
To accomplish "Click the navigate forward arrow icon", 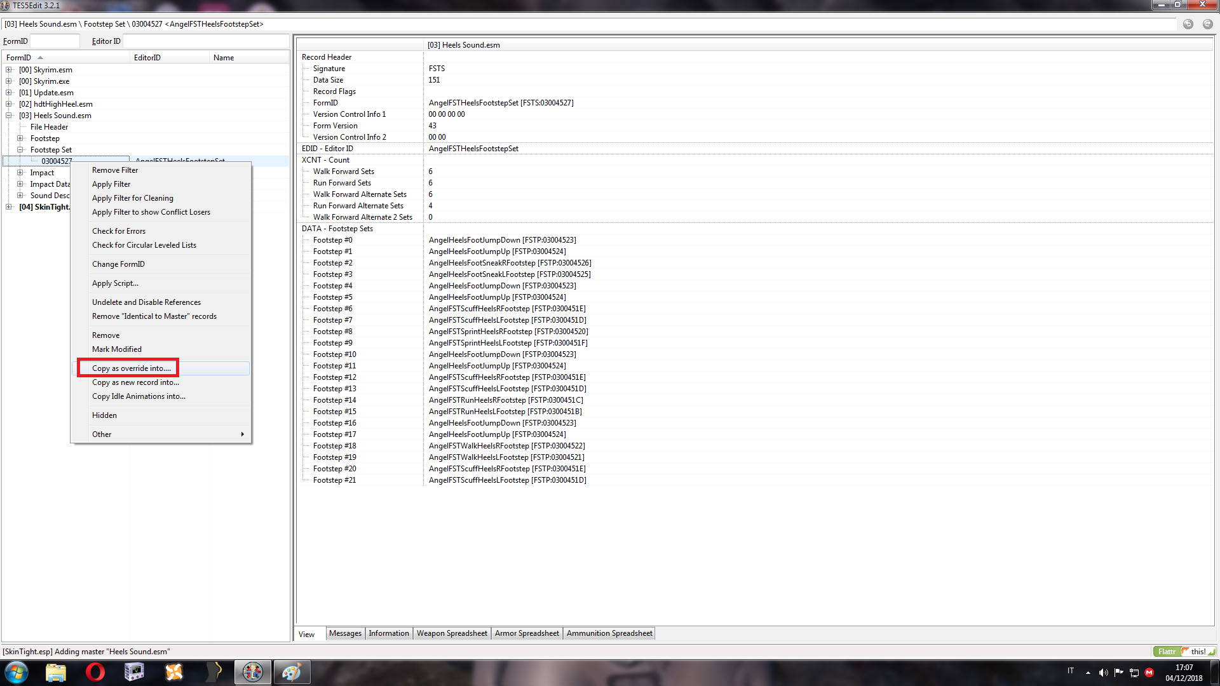I will click(x=1207, y=24).
